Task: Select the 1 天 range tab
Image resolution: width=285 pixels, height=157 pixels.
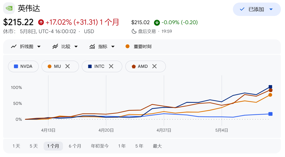Action: tap(16, 146)
